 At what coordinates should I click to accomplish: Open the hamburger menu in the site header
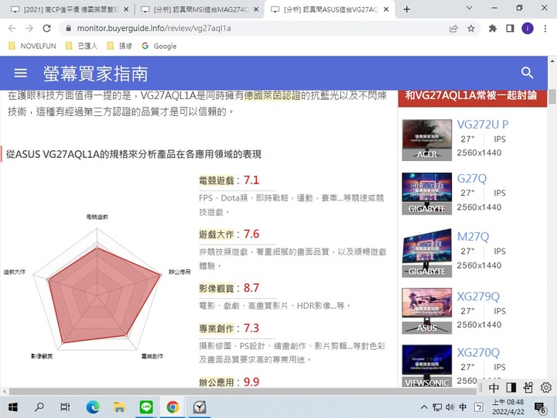20,73
